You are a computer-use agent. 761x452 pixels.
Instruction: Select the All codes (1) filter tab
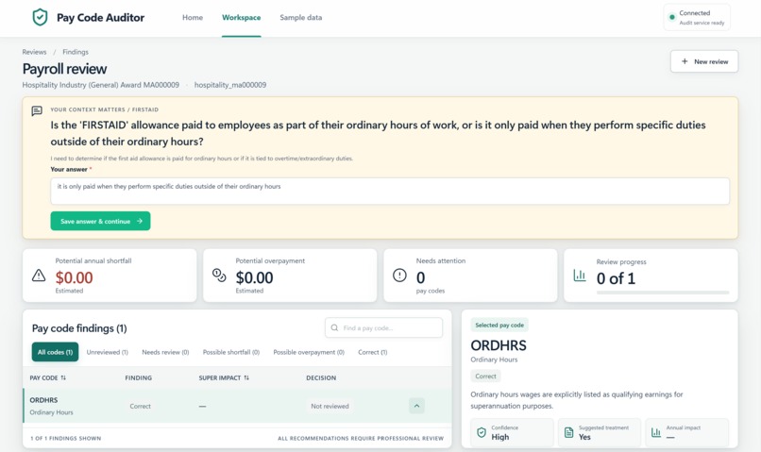55,352
